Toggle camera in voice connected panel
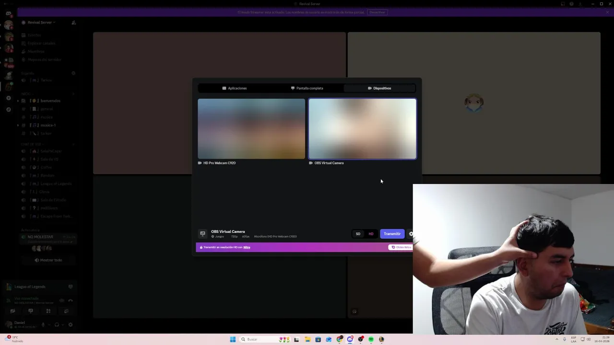The image size is (614, 345). [13, 311]
